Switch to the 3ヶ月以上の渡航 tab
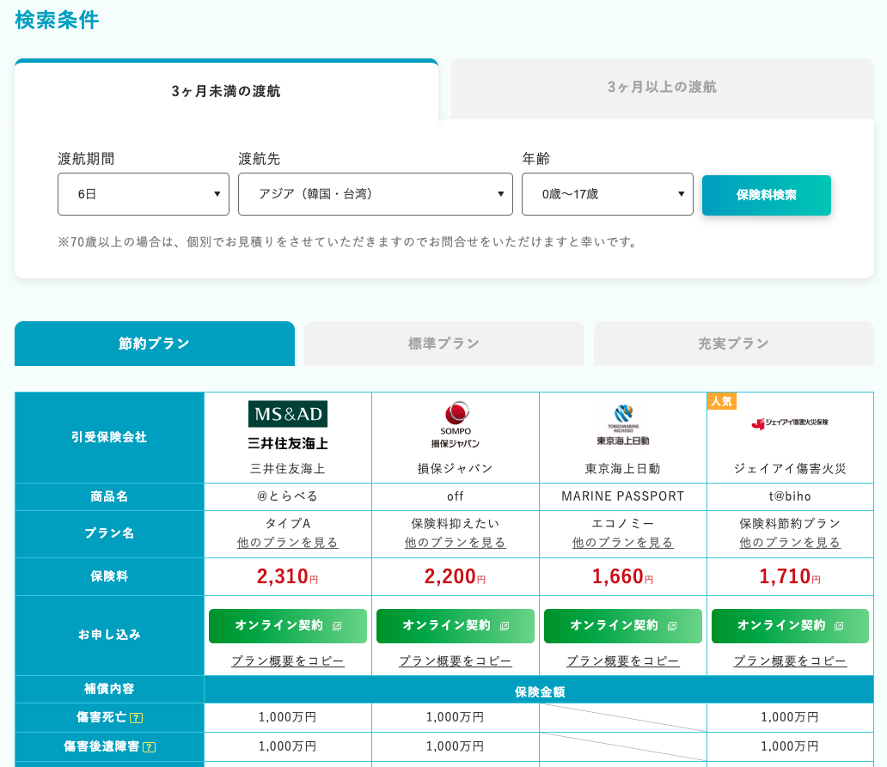Image resolution: width=887 pixels, height=767 pixels. click(662, 88)
